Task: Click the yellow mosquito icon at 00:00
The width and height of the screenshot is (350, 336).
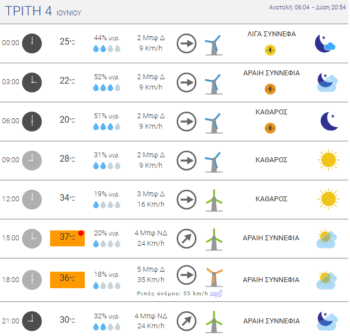Action: 270,50
